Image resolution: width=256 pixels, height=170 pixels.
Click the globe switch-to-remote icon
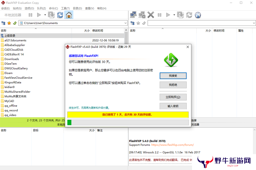198,15
